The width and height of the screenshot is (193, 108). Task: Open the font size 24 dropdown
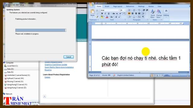(x=125, y=10)
